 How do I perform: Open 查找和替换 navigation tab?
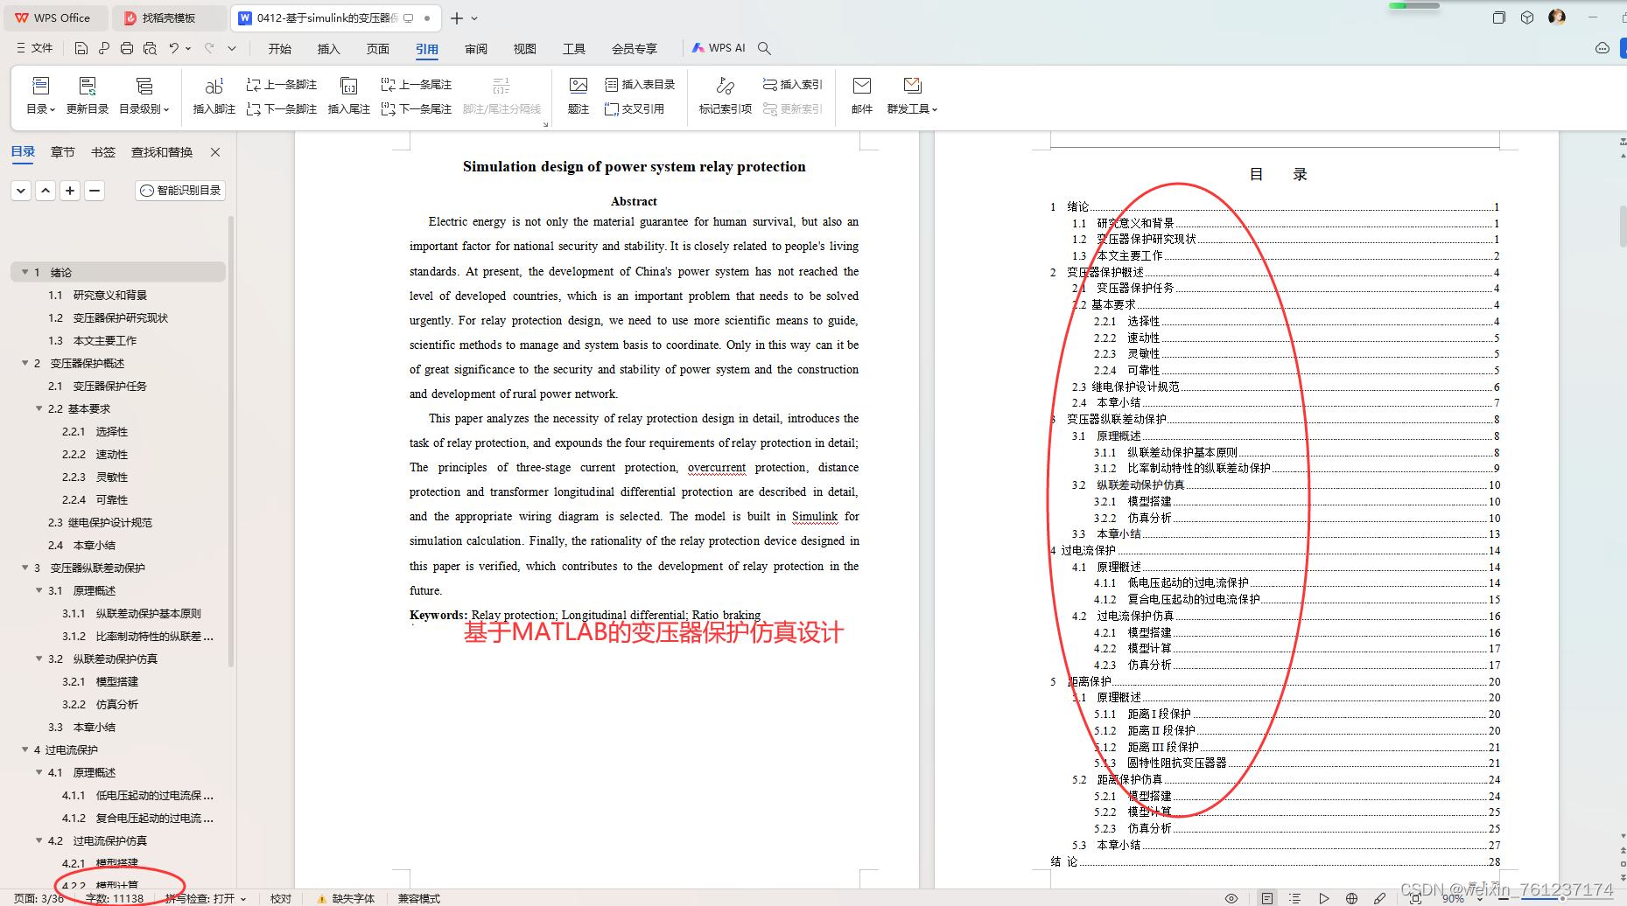(x=162, y=152)
